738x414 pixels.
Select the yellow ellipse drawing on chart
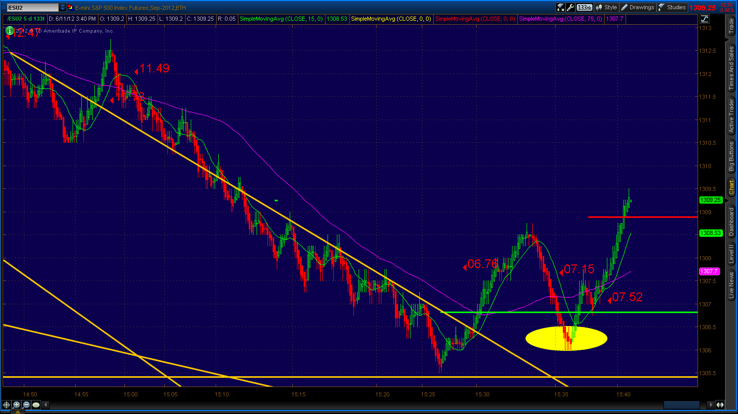[x=566, y=338]
